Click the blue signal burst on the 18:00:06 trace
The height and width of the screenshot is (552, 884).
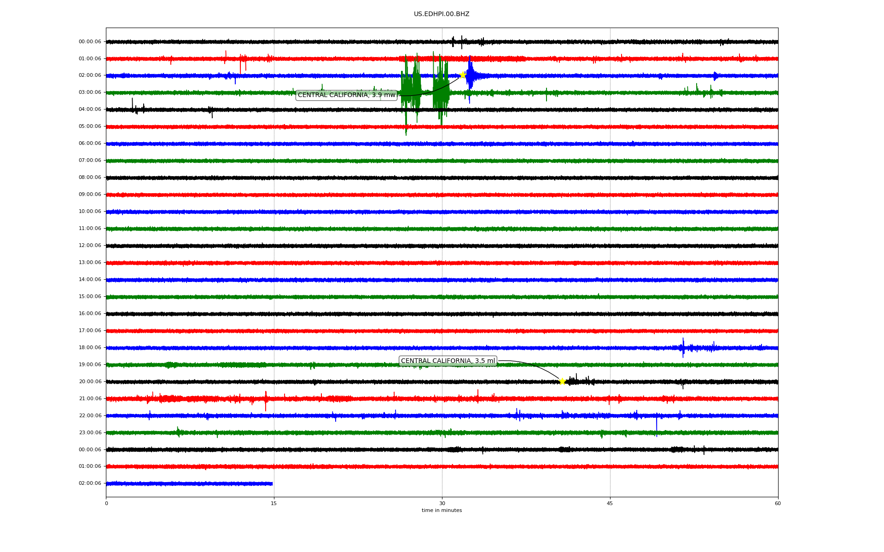click(683, 347)
